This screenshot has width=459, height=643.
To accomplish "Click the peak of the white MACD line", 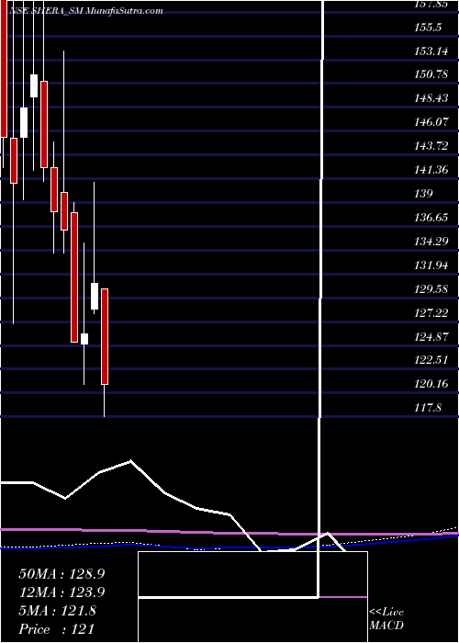I will (130, 461).
